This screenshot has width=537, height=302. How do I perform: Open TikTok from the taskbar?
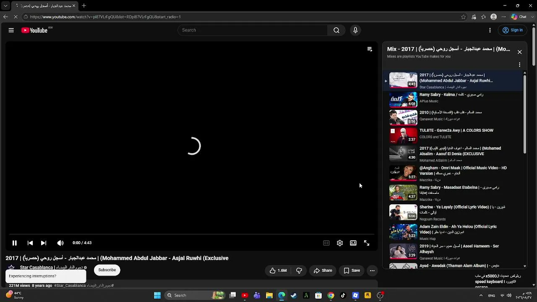(x=343, y=295)
